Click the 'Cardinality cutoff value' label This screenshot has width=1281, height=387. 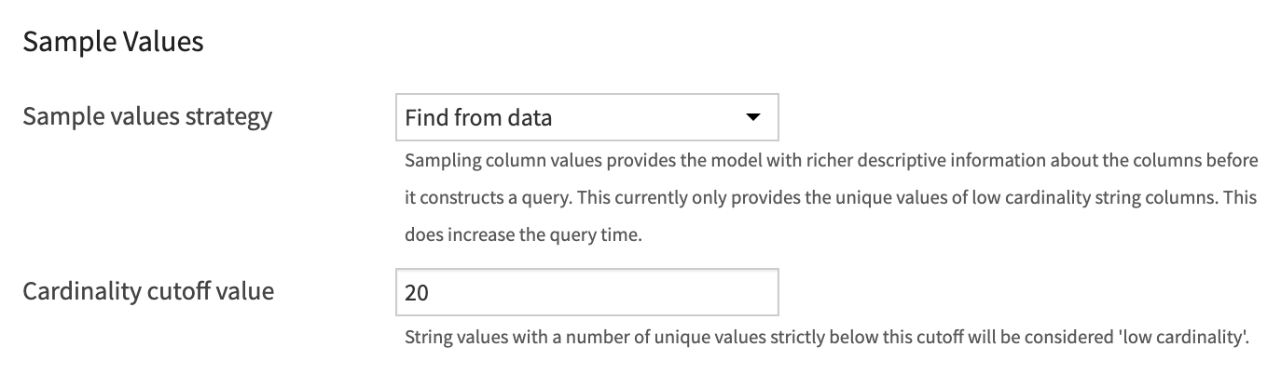click(148, 291)
